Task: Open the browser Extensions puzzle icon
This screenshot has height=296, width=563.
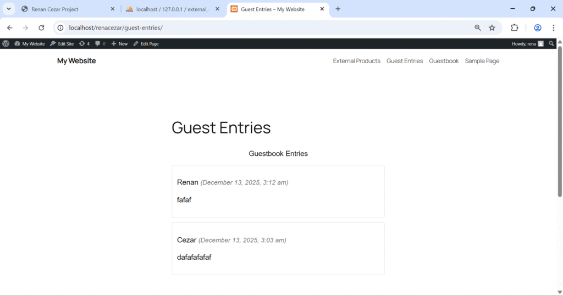Action: (x=515, y=28)
